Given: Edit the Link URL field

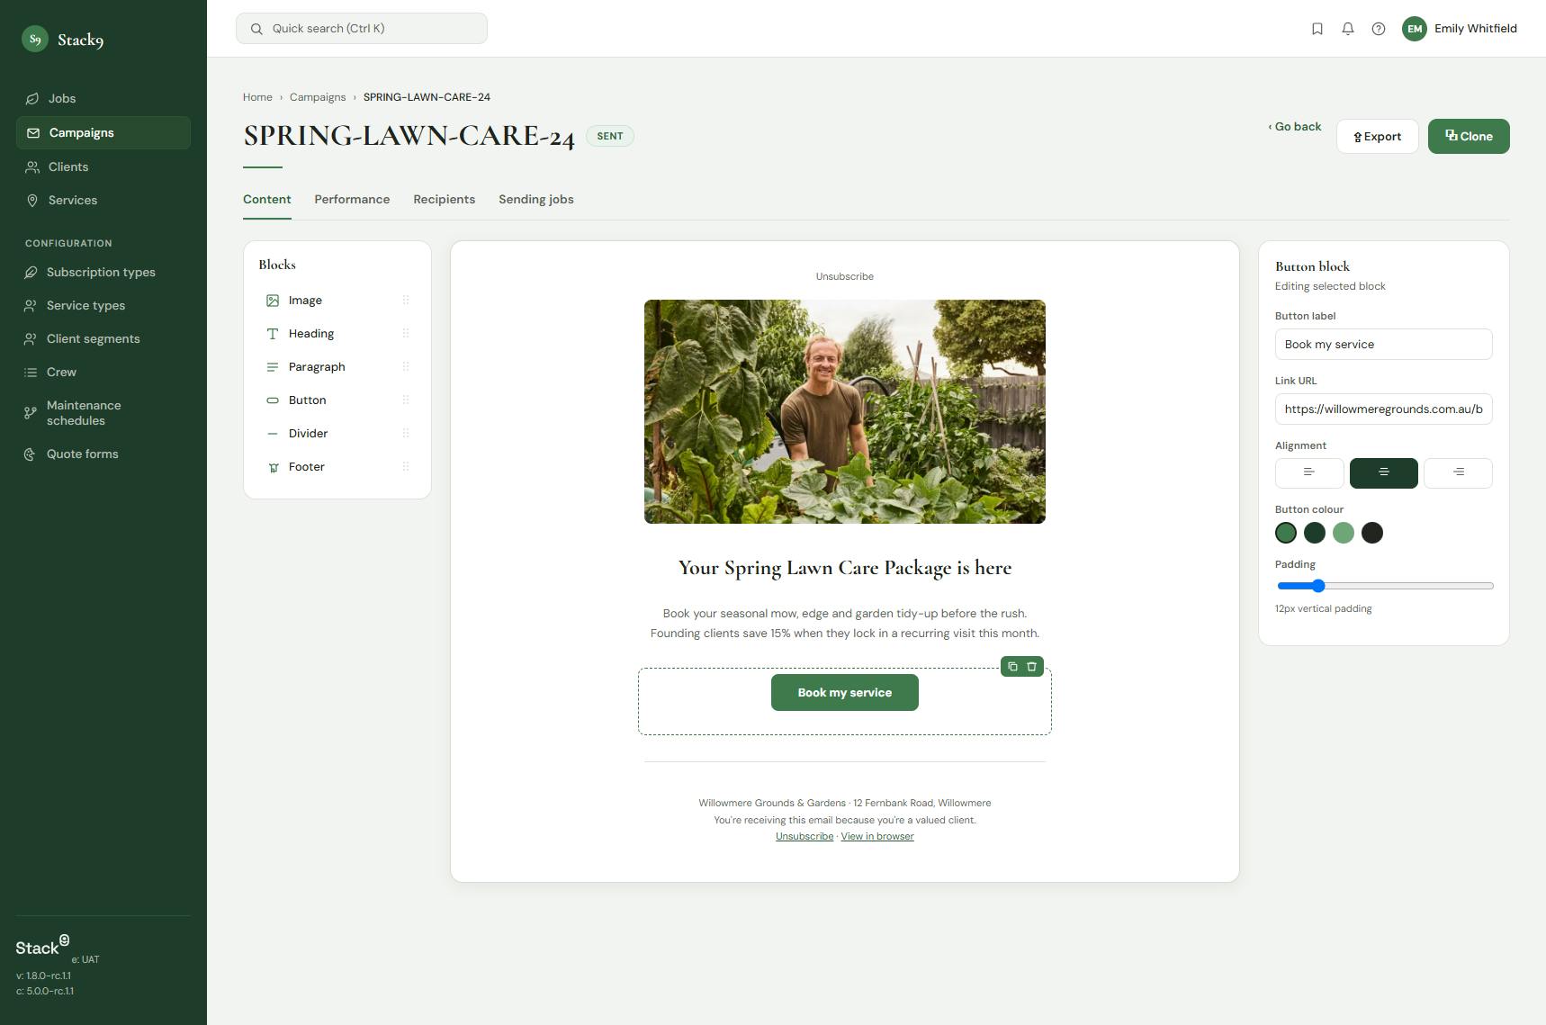Looking at the screenshot, I should point(1384,409).
